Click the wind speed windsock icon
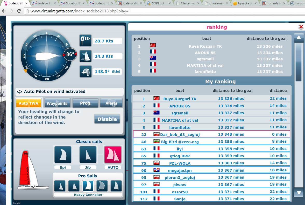 click(86, 41)
